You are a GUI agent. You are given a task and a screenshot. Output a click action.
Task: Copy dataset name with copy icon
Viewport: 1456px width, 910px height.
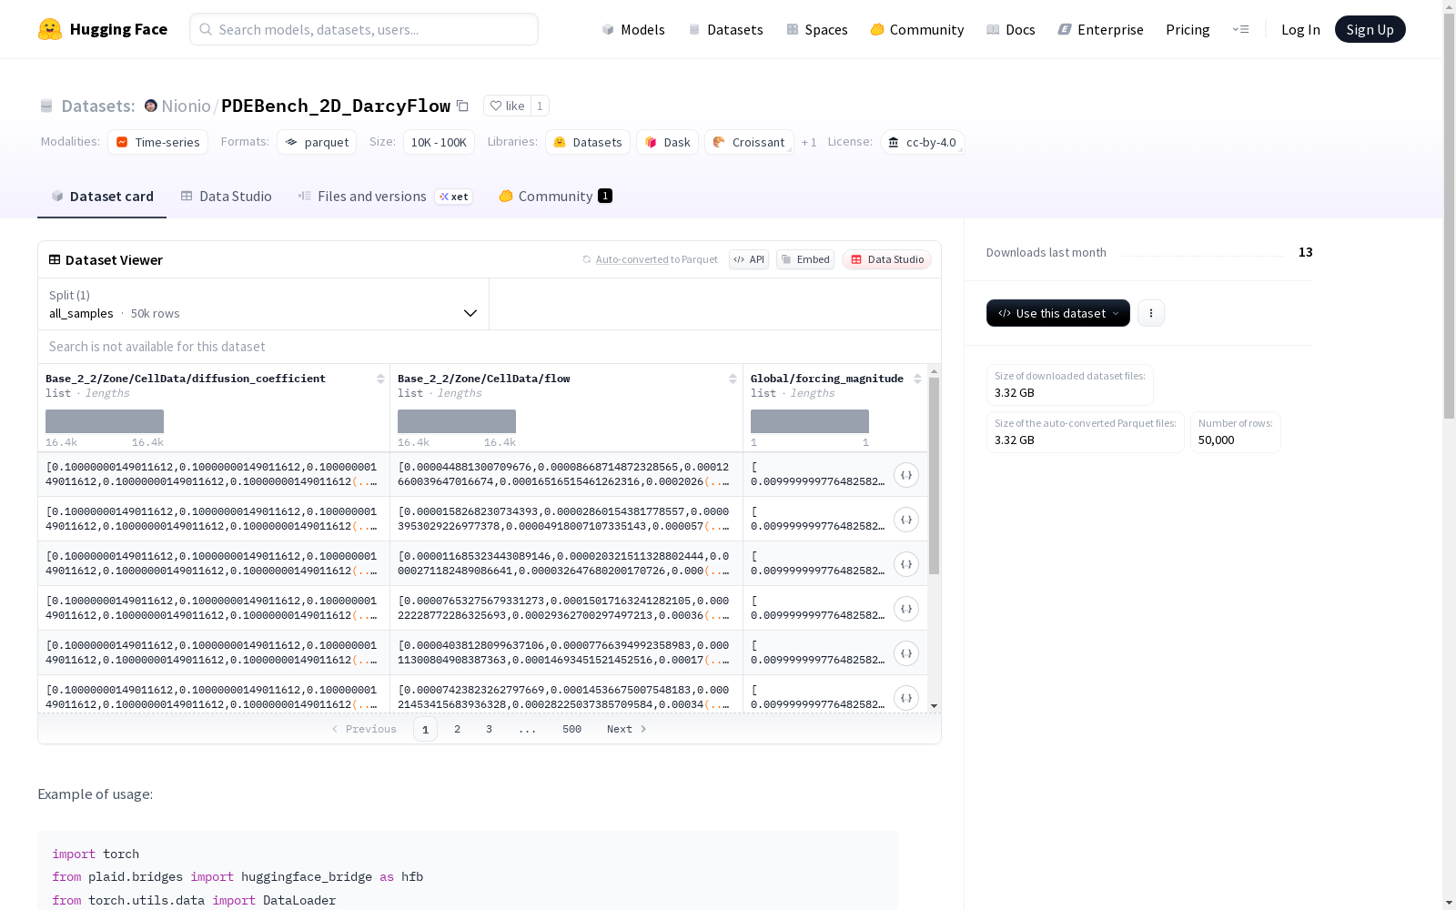(462, 106)
